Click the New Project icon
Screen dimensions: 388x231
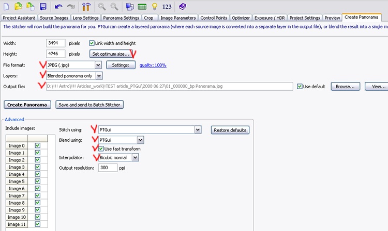(x=6, y=7)
